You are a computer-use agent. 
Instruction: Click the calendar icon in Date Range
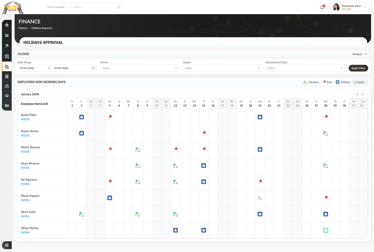click(x=93, y=68)
